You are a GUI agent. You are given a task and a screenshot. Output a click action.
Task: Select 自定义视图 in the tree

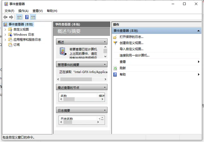coord(21,29)
